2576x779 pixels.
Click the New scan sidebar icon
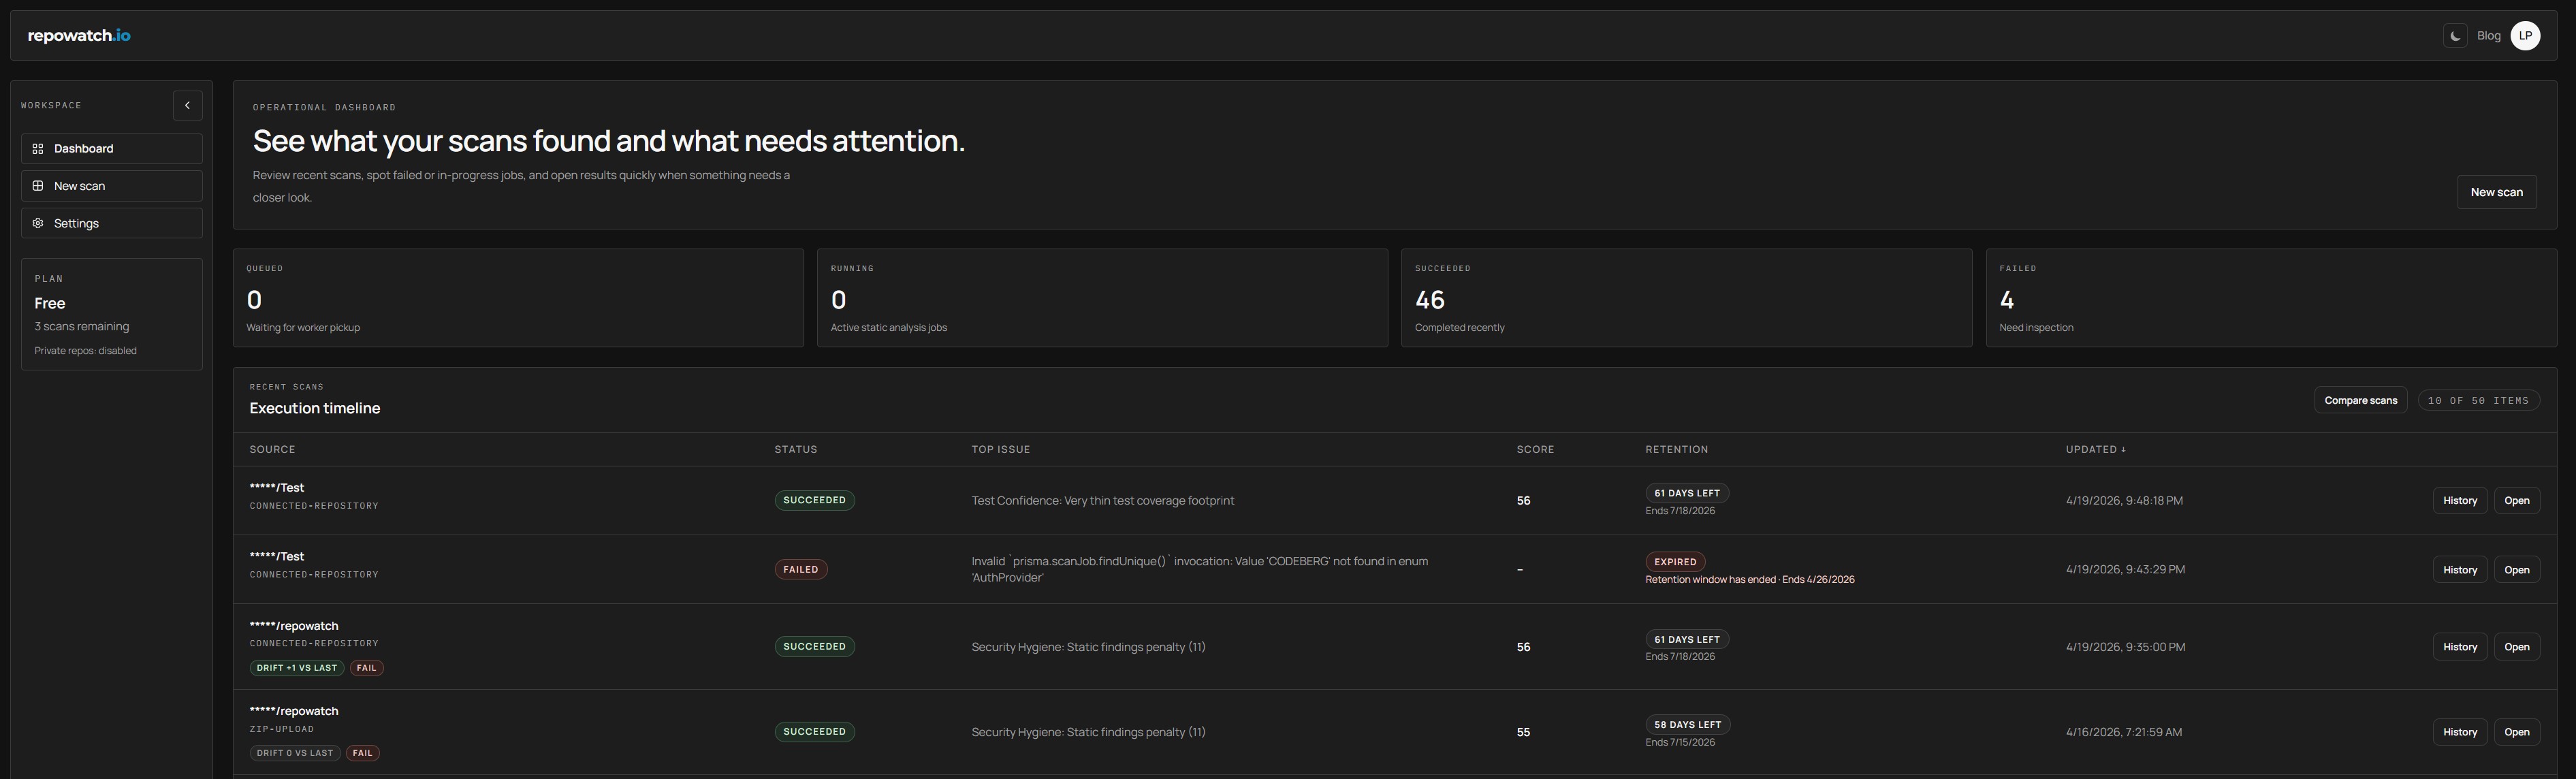point(38,186)
